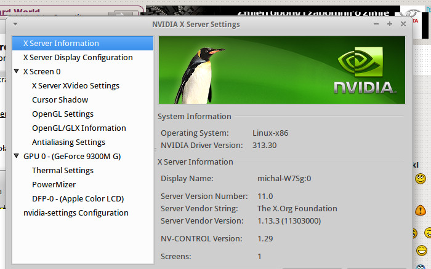Open the window menu arrow in title bar
431x269 pixels.
click(15, 24)
